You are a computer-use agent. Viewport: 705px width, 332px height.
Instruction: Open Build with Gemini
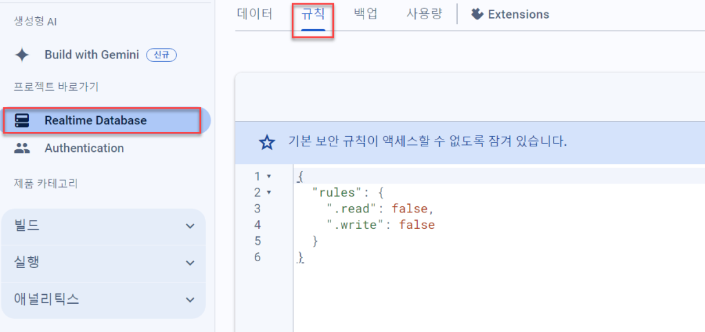click(92, 55)
